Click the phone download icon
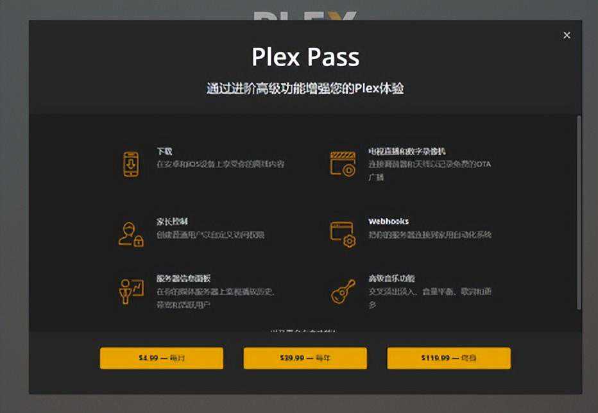 (131, 164)
